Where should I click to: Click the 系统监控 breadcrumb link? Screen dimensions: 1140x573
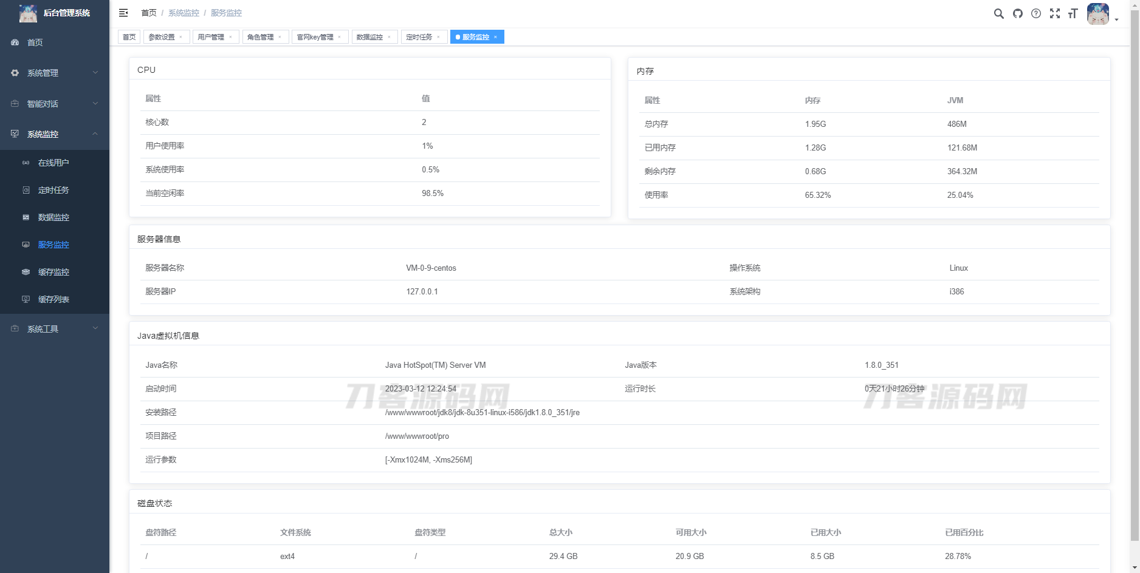(x=184, y=13)
